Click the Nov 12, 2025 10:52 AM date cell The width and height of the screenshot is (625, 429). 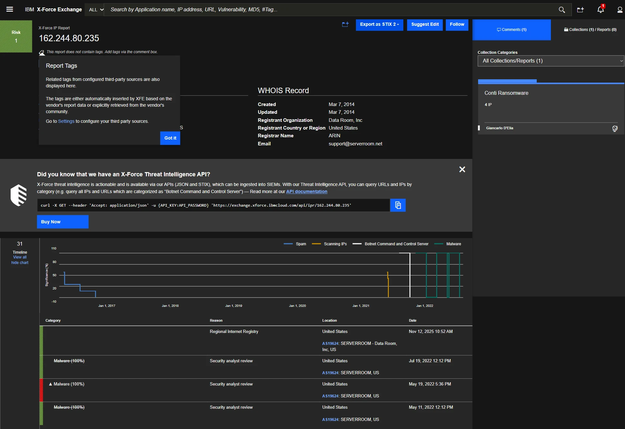431,332
